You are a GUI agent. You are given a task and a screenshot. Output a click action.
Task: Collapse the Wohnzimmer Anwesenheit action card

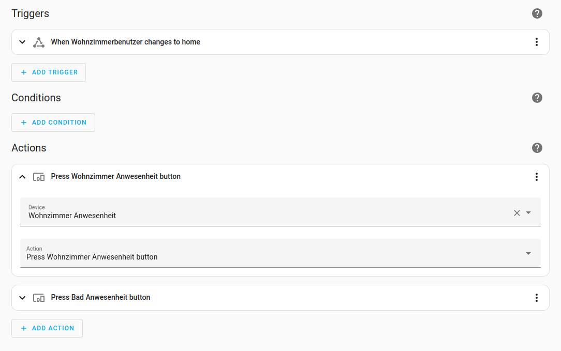click(22, 177)
